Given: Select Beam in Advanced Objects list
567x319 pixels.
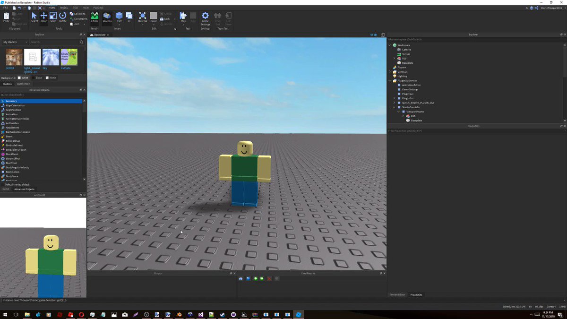Looking at the screenshot, I should (41, 137).
